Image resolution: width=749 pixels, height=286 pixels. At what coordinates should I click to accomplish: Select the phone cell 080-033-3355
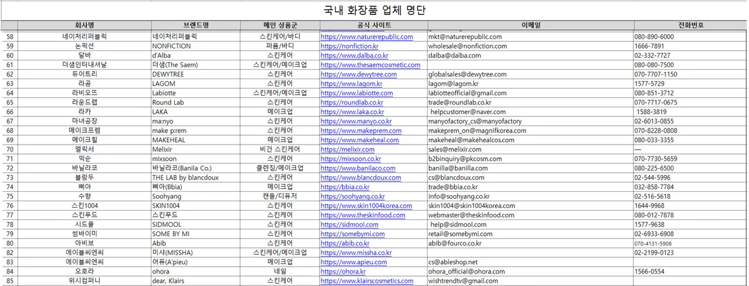coord(690,140)
